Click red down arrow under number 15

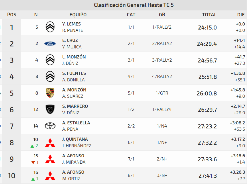click(32, 163)
